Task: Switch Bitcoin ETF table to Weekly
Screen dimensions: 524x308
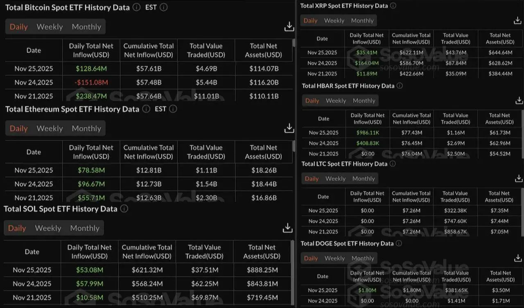Action: pyautogui.click(x=50, y=27)
